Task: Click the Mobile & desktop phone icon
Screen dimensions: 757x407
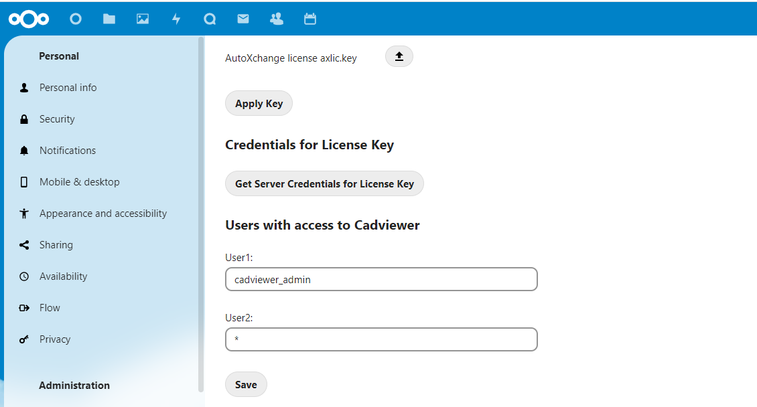Action: (24, 182)
